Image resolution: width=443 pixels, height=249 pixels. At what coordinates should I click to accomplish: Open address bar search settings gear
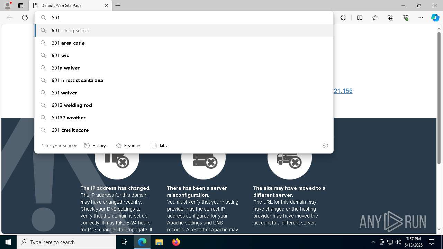pos(325,146)
